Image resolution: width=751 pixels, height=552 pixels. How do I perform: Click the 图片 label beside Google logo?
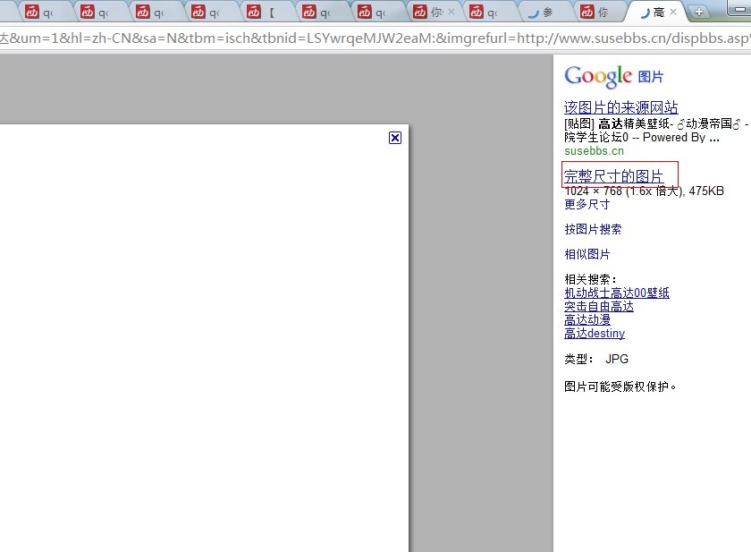pyautogui.click(x=651, y=77)
